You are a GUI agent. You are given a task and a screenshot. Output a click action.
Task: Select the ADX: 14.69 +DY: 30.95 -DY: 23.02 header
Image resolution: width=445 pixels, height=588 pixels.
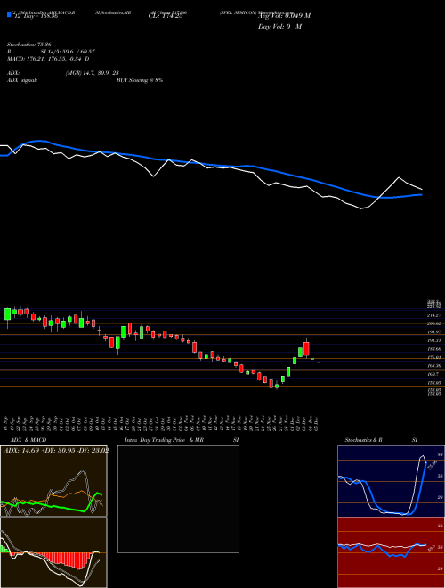tap(55, 451)
